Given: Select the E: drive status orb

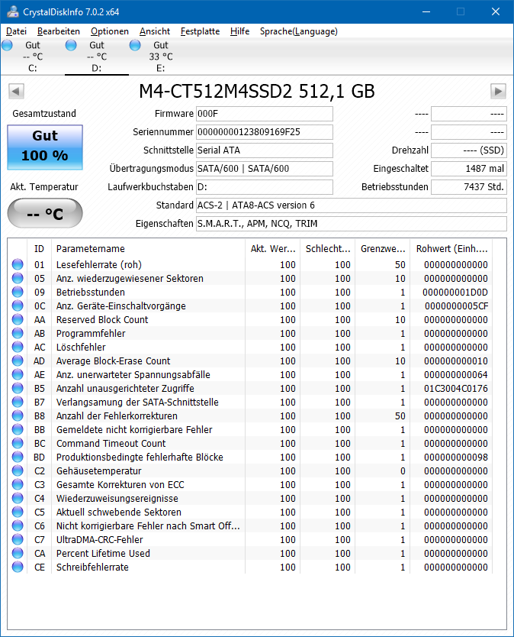Looking at the screenshot, I should pyautogui.click(x=135, y=45).
